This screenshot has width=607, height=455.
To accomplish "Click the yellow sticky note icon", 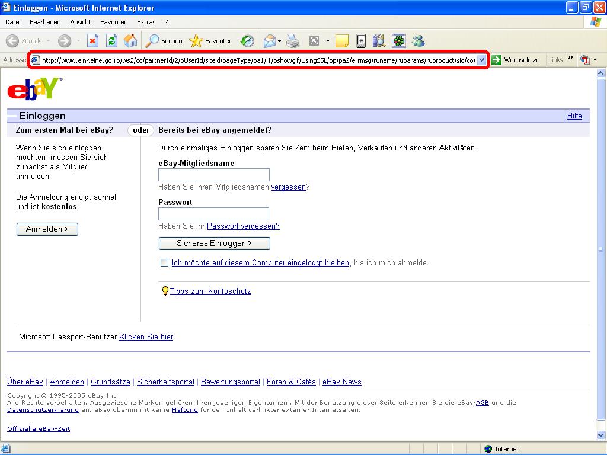I will pyautogui.click(x=342, y=41).
